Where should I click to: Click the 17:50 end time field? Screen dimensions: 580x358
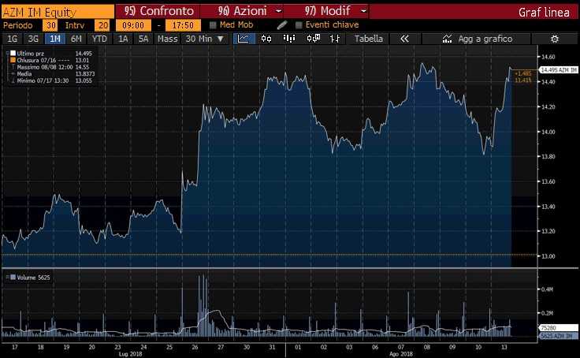click(x=183, y=25)
